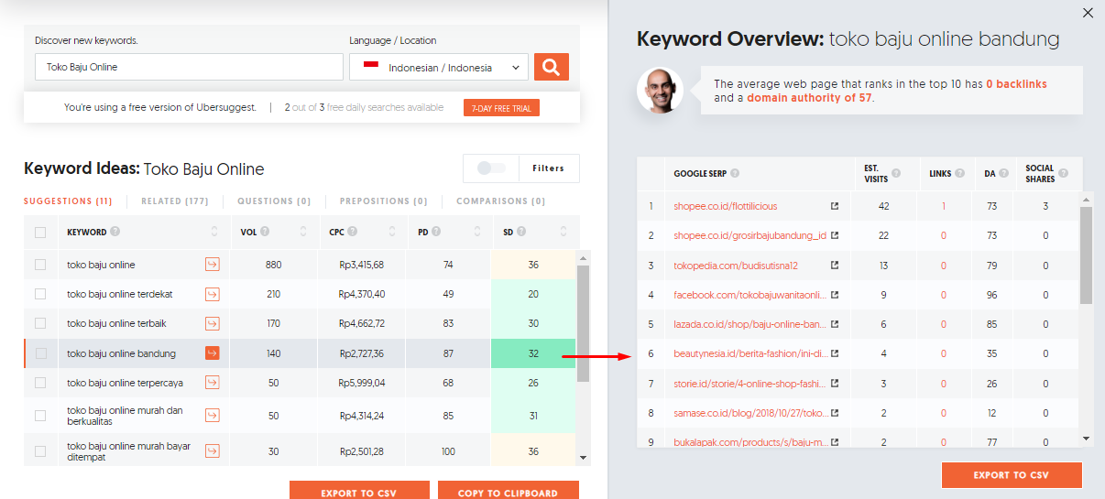
Task: Check the box for murah bayar ditempat row
Action: [40, 450]
